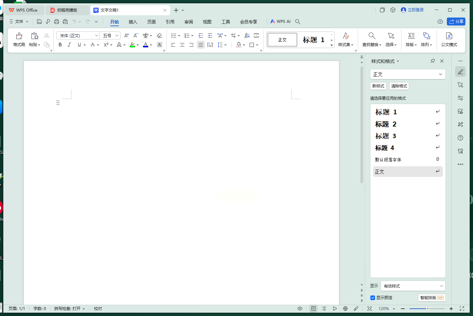Screen dimensions: 473x316
Task: Click the eraser clear formatting icon
Action: [159, 35]
